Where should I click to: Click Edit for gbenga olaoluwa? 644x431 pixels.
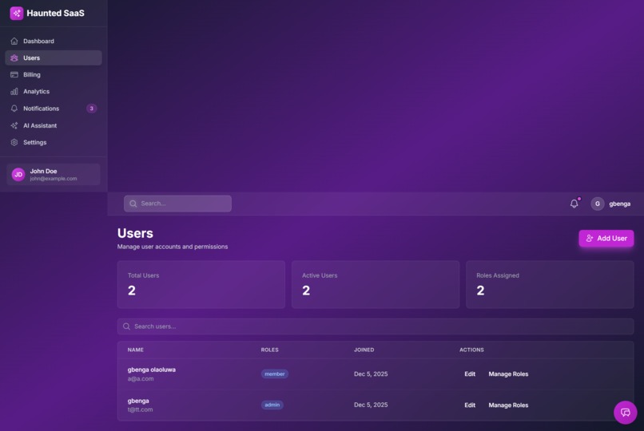click(470, 374)
